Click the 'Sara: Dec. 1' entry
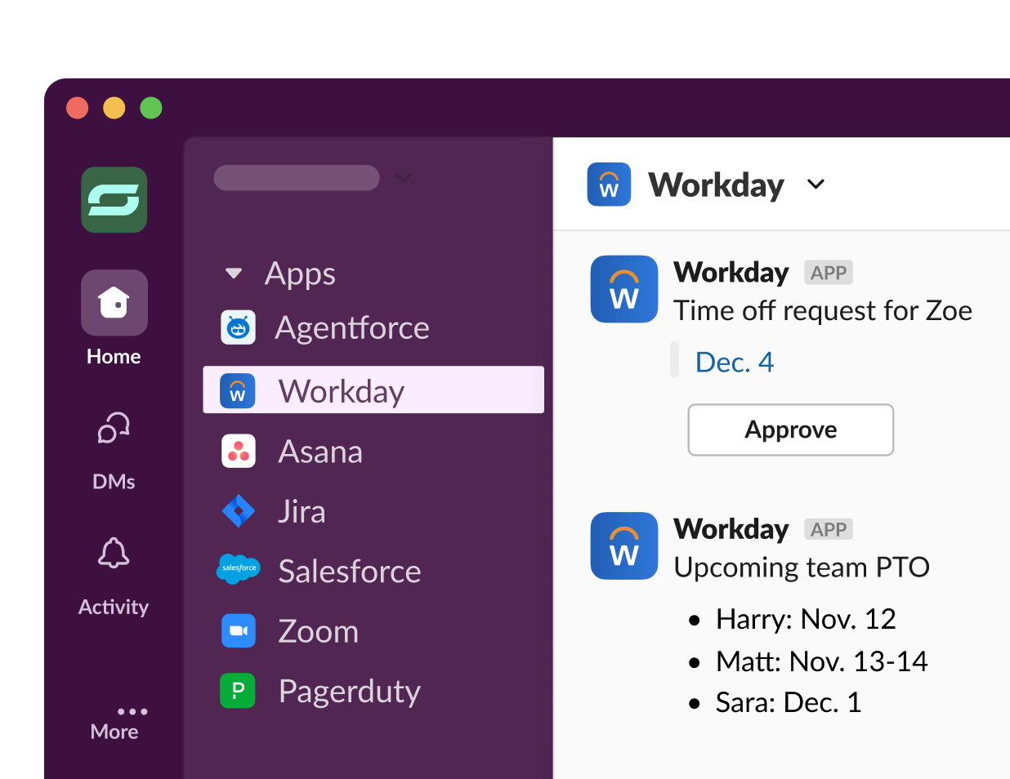1010x779 pixels. tap(789, 703)
